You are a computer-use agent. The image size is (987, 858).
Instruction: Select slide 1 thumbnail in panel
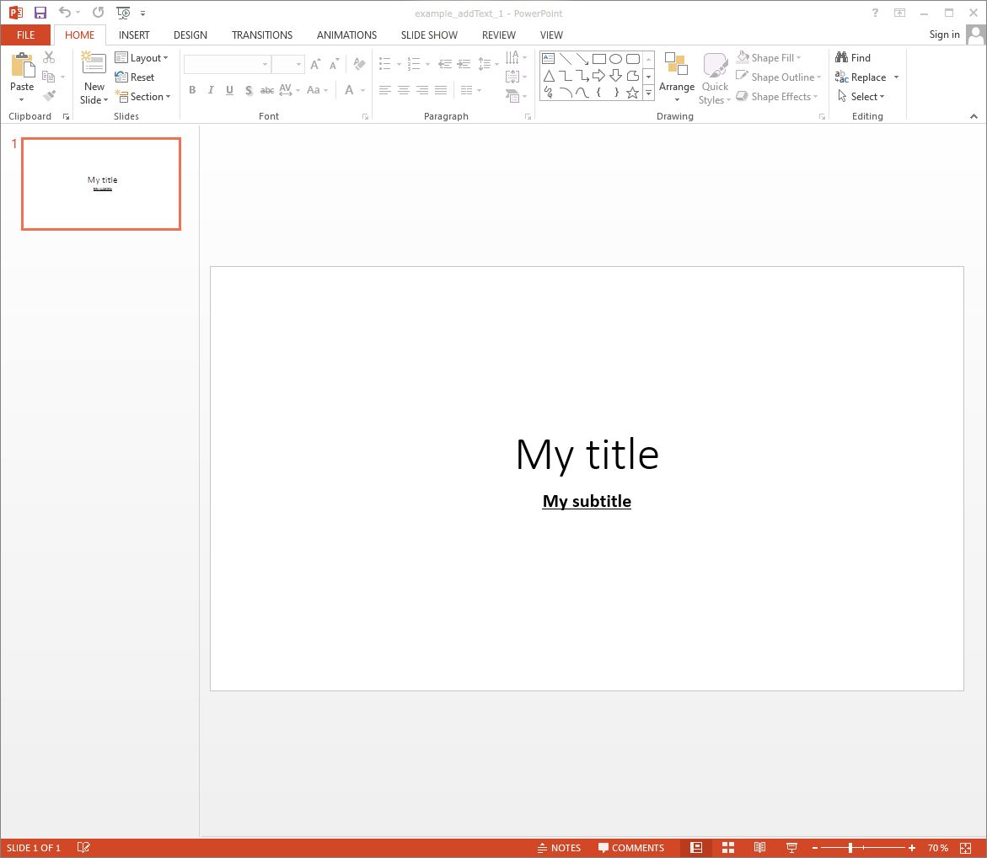101,184
